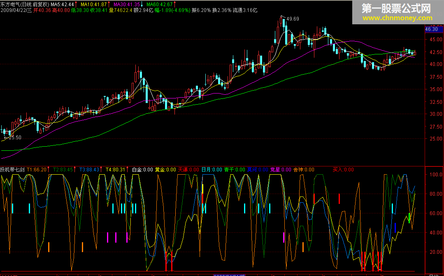This screenshot has width=444, height=276.
Task: Click the close price 收38.41
Action: coord(99,10)
